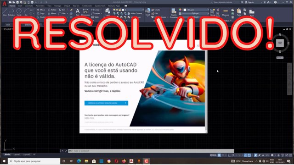
Task: Click the AutoCAD icon in Windows taskbar
Action: click(131, 161)
